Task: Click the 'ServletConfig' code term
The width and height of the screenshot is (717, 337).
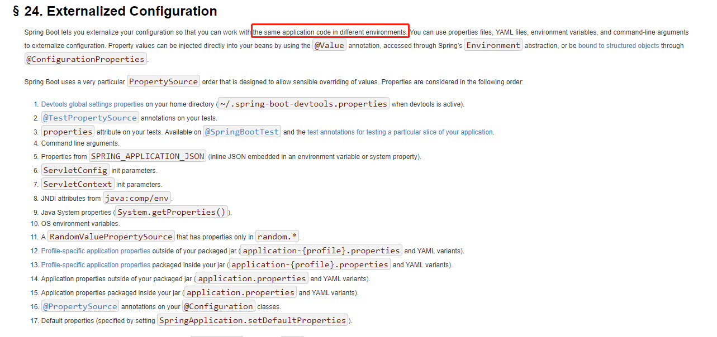Action: pos(75,170)
